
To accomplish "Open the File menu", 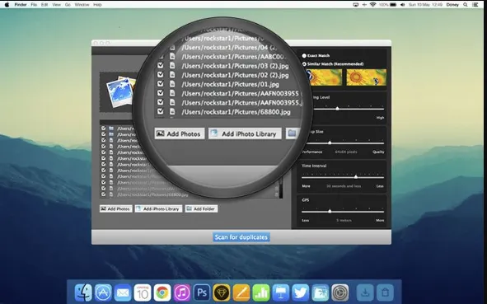I will [34, 5].
